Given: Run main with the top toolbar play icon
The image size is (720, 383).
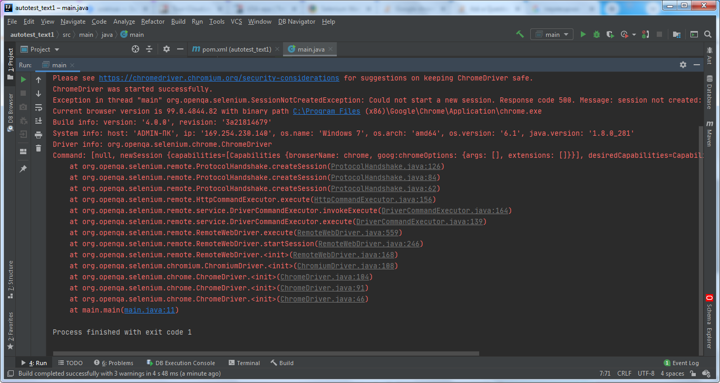Looking at the screenshot, I should tap(583, 34).
